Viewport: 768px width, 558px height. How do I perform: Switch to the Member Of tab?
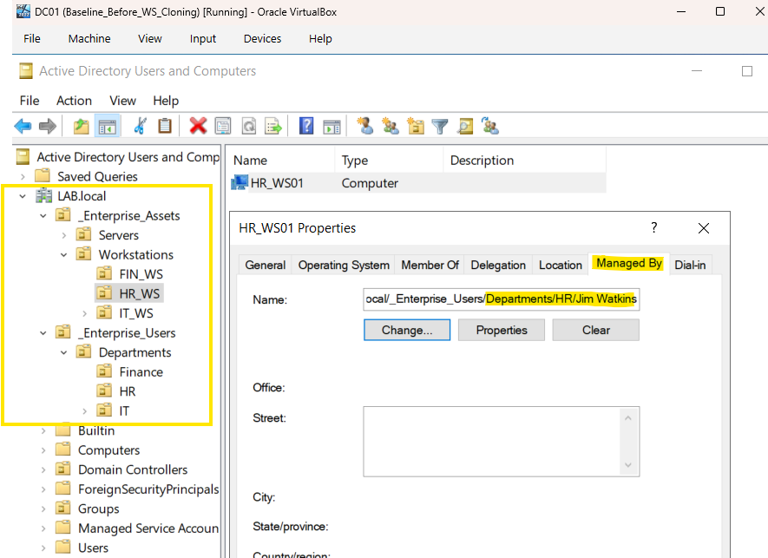coord(430,265)
